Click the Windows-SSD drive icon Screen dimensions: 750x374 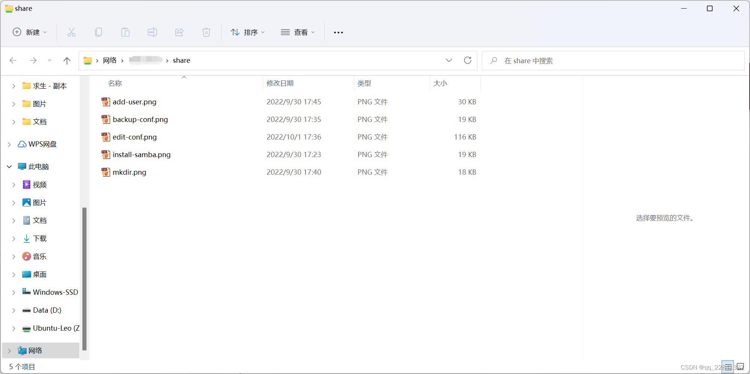coord(27,292)
